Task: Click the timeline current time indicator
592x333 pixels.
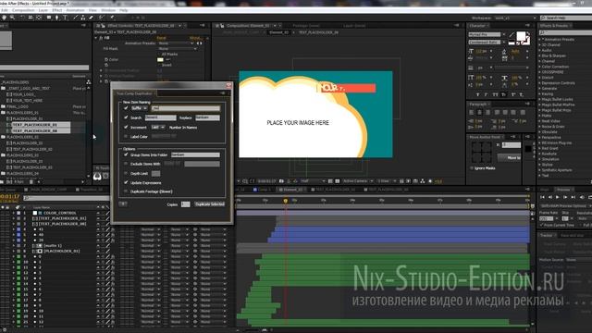Action: coord(286,201)
